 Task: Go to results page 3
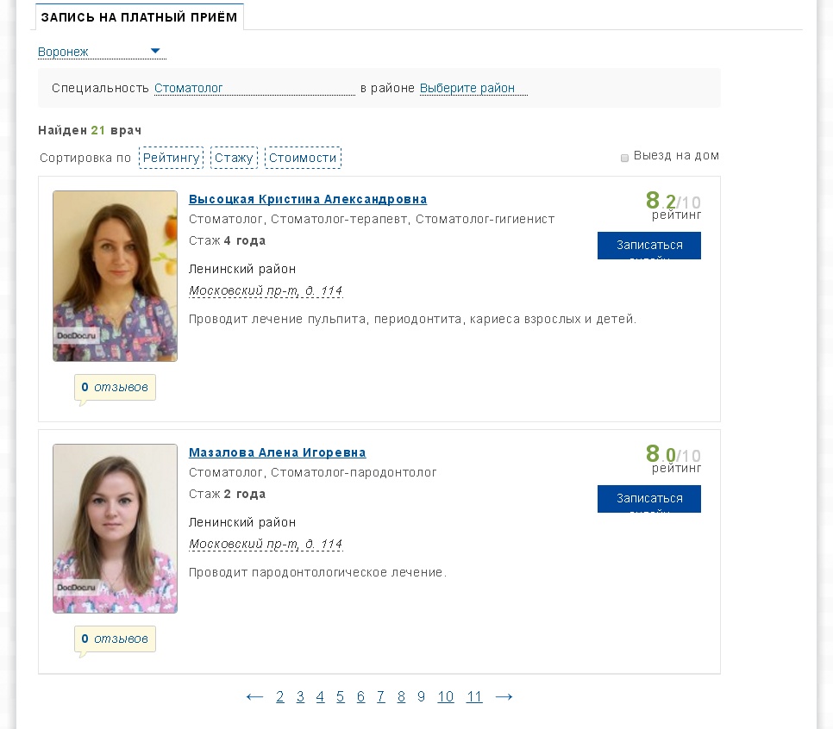click(300, 696)
